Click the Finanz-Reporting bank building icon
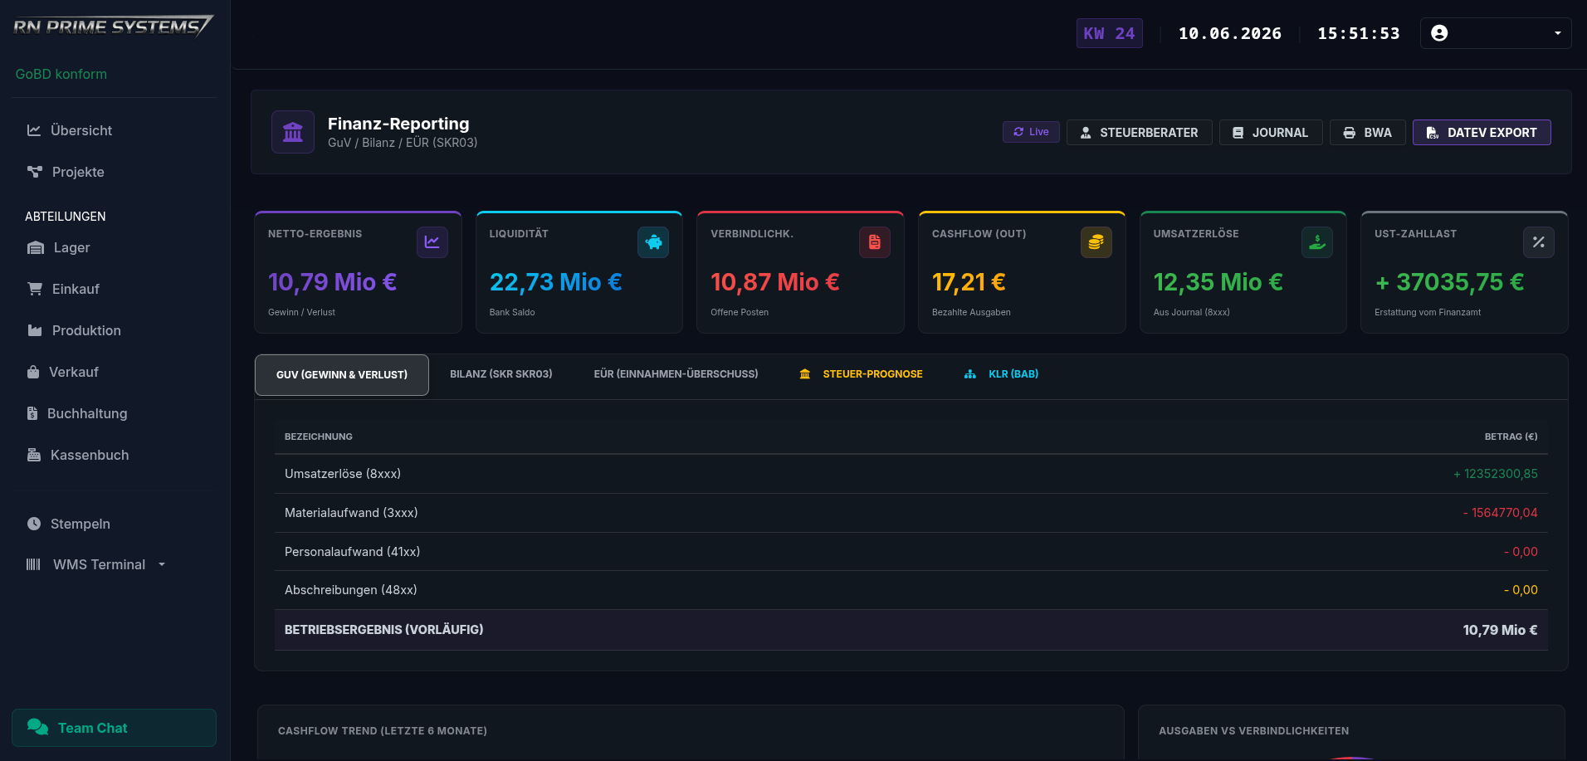Screen dimensions: 1587x761 tap(293, 132)
